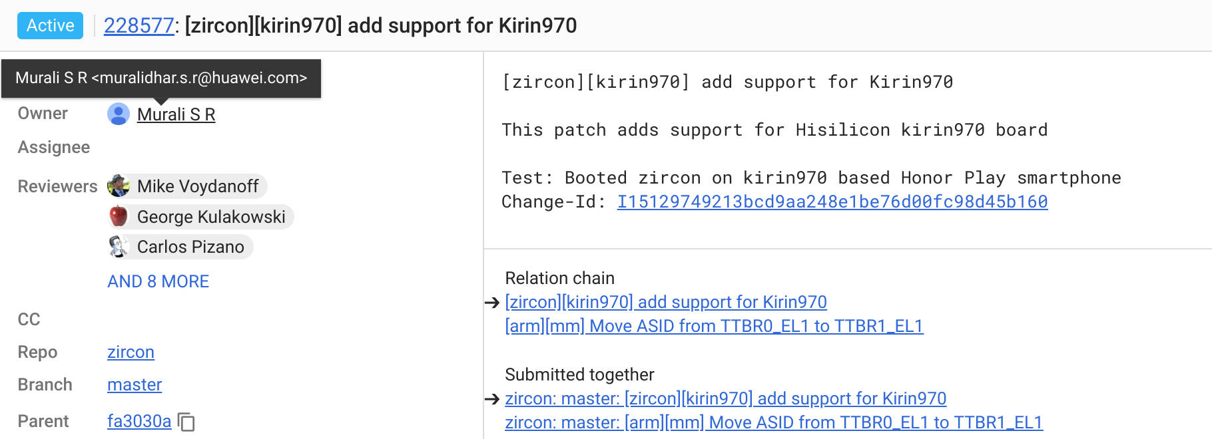Open owner Murali S R profile link
Image resolution: width=1212 pixels, height=439 pixels.
point(176,114)
